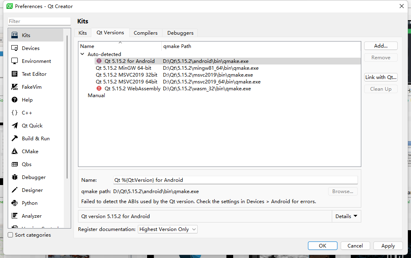
Task: Click the msvc2019_64 qmake.exe path
Action: (x=212, y=81)
